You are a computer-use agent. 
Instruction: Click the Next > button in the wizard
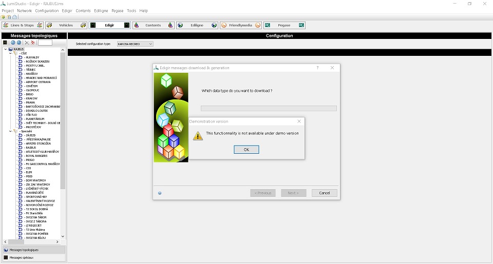tap(294, 193)
